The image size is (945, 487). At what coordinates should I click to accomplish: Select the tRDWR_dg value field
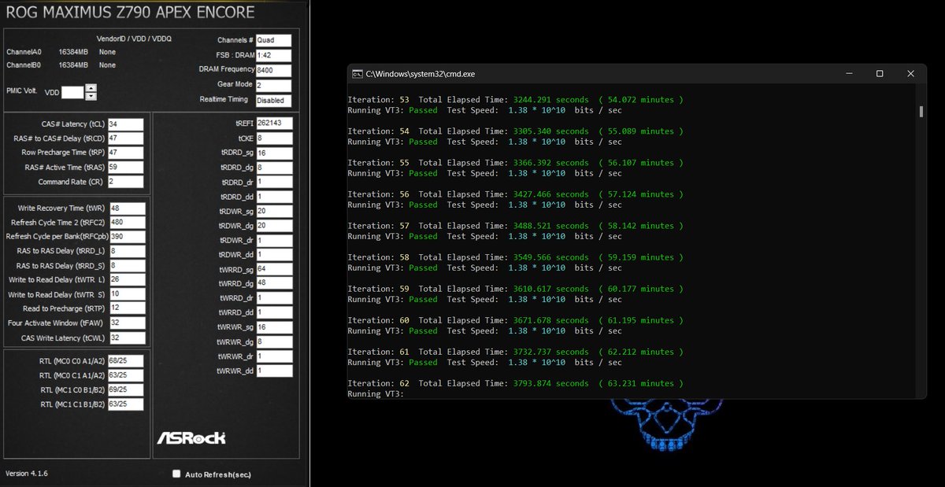coord(273,226)
